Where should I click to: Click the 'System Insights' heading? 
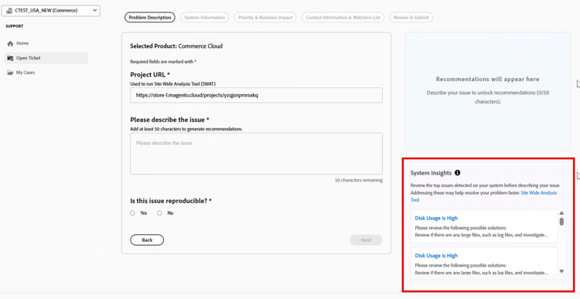click(431, 173)
